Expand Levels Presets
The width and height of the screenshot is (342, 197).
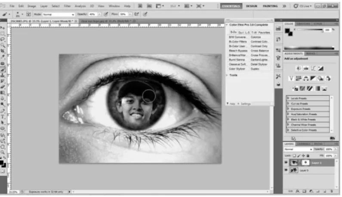(x=288, y=98)
